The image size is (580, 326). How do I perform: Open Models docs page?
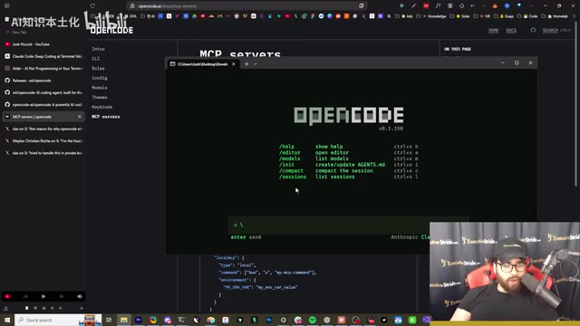100,88
